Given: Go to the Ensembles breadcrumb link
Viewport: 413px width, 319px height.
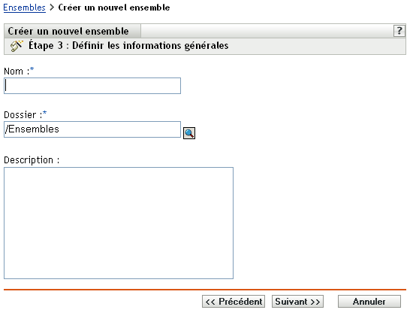Looking at the screenshot, I should 24,8.
